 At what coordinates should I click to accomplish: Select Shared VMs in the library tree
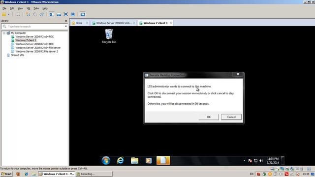coord(18,55)
